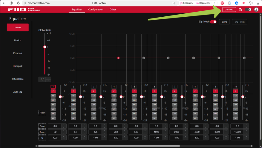Open the Device section in sidebar

pyautogui.click(x=18, y=40)
